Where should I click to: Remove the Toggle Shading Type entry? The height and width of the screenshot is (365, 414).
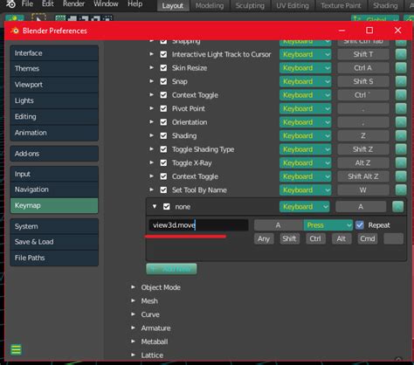401,149
